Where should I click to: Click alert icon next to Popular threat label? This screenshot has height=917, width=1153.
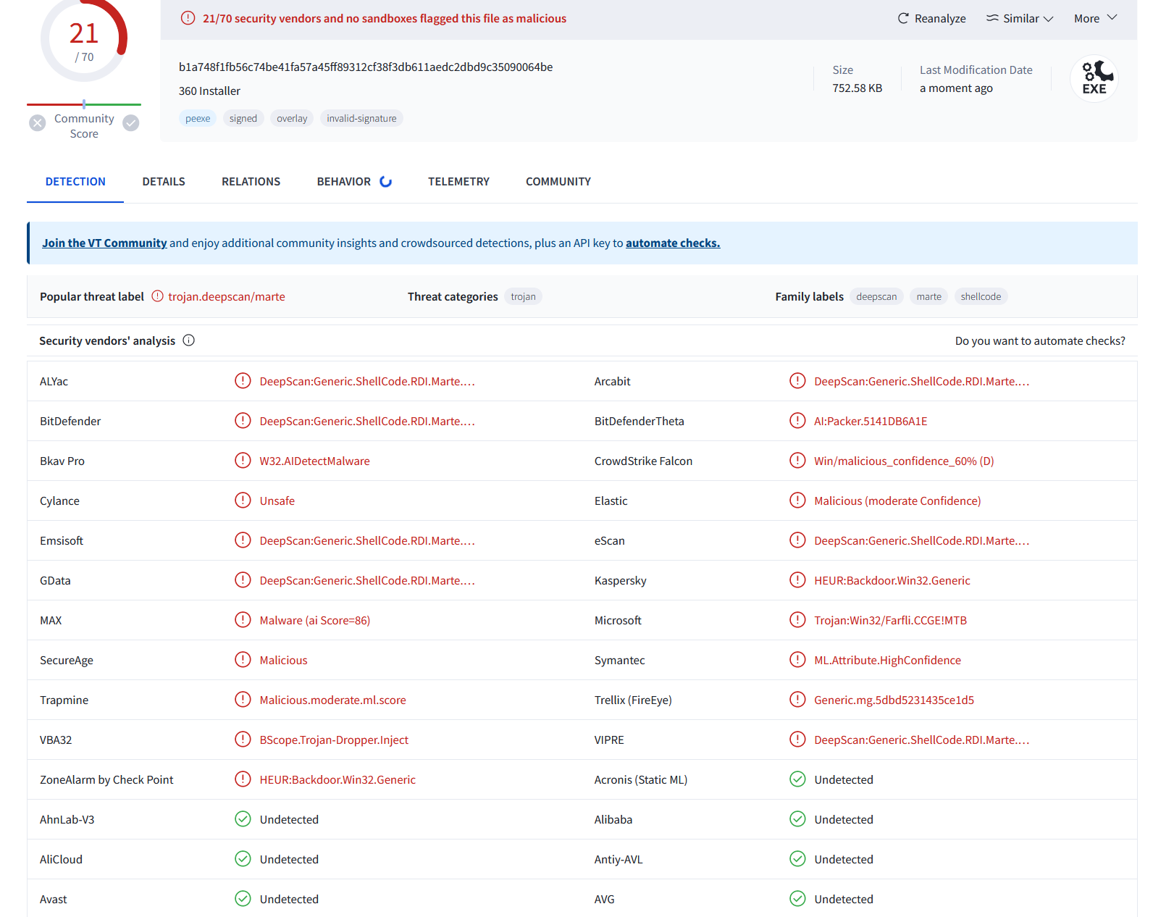pyautogui.click(x=157, y=296)
